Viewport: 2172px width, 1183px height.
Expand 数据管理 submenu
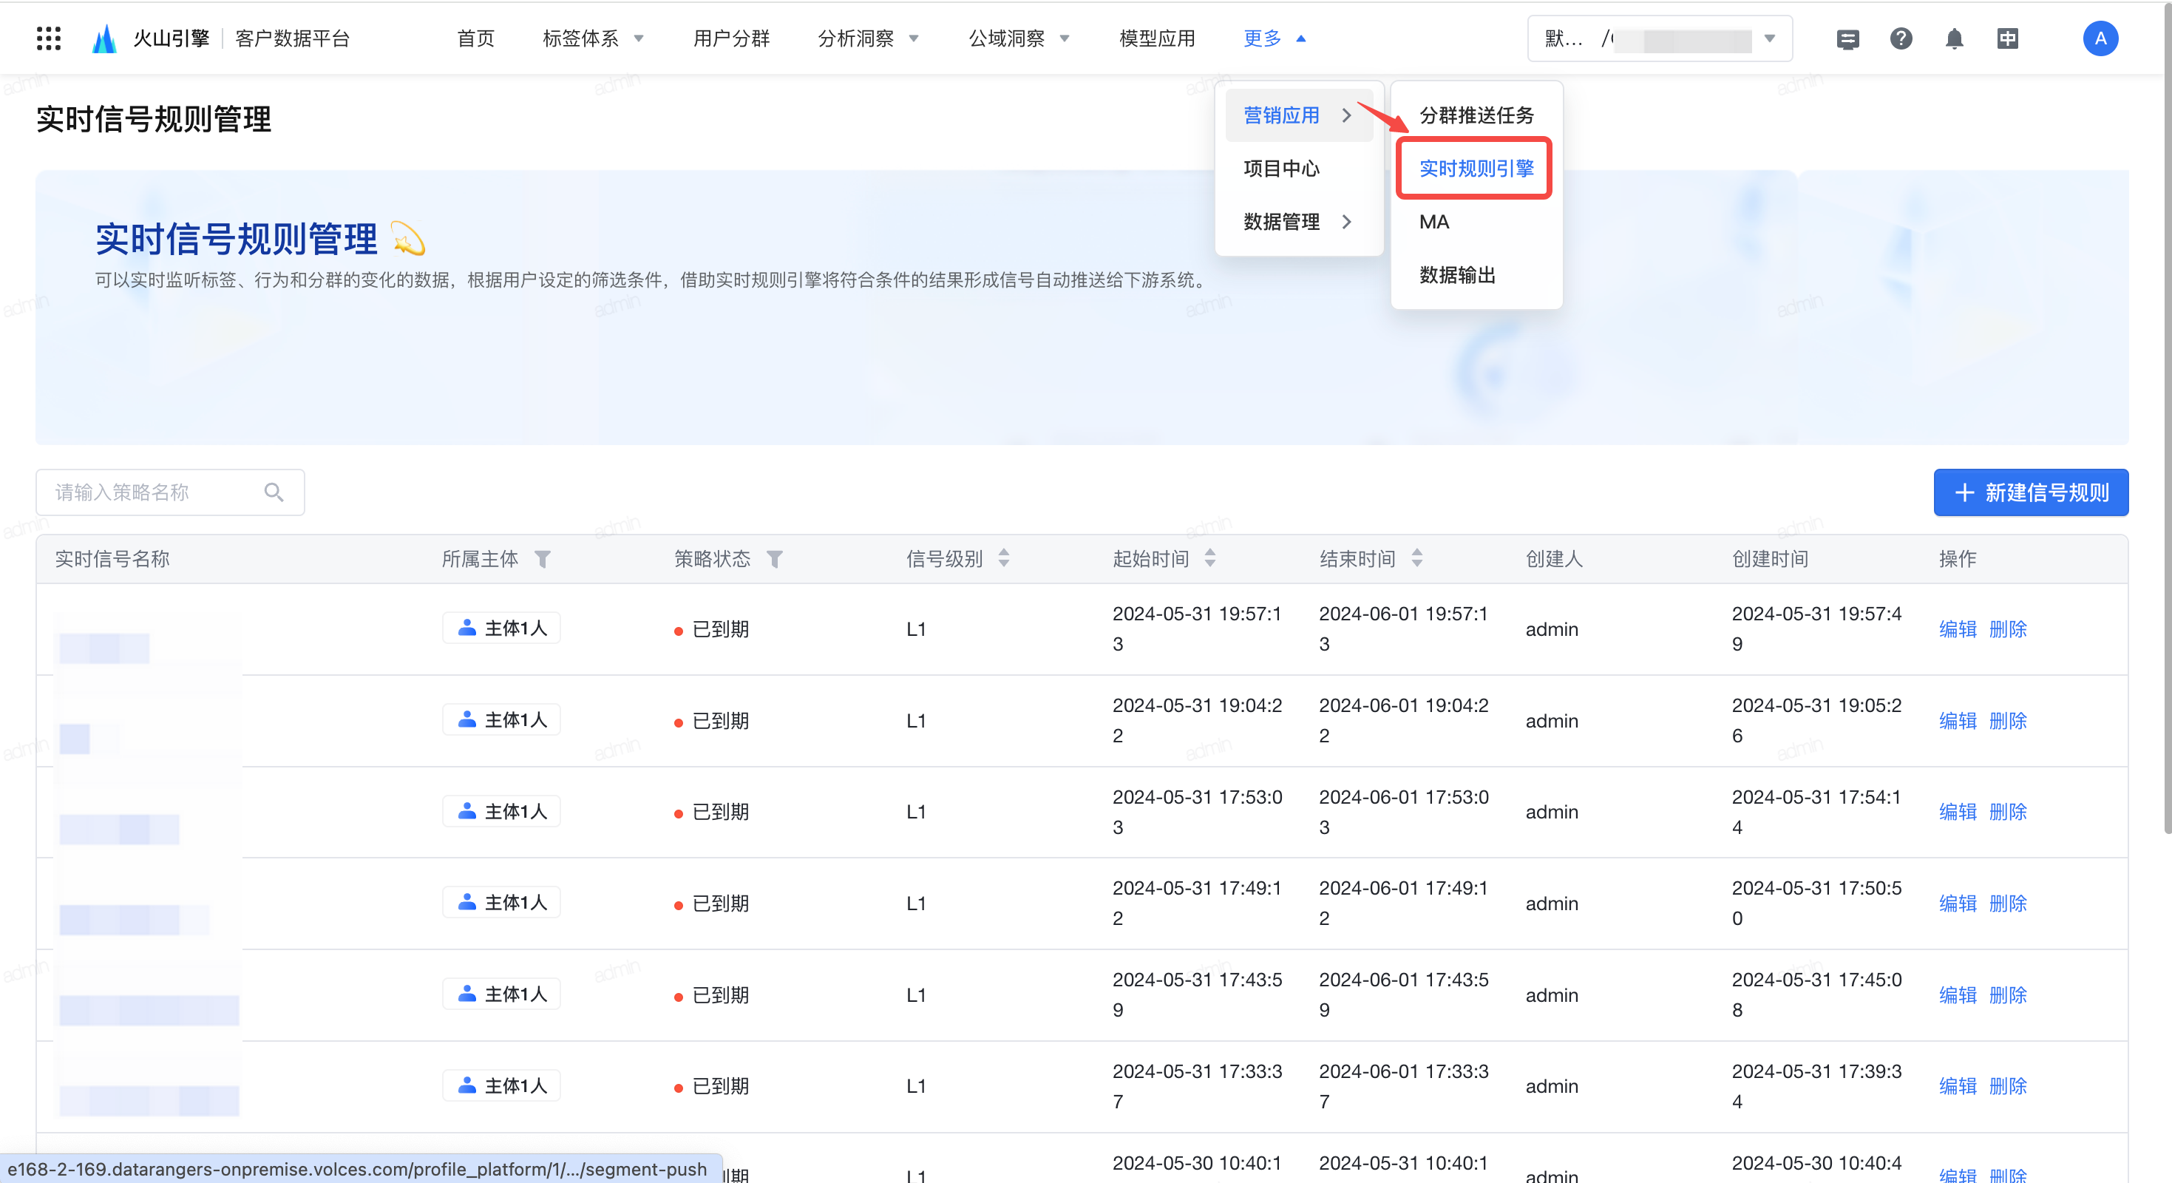1298,222
